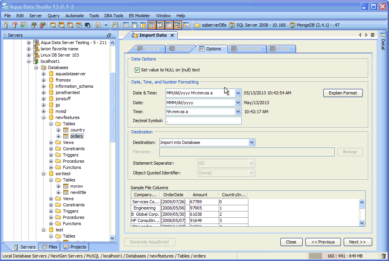Click the scroll tabs left arrow
Viewport: 389px width, 261px height.
[360, 35]
